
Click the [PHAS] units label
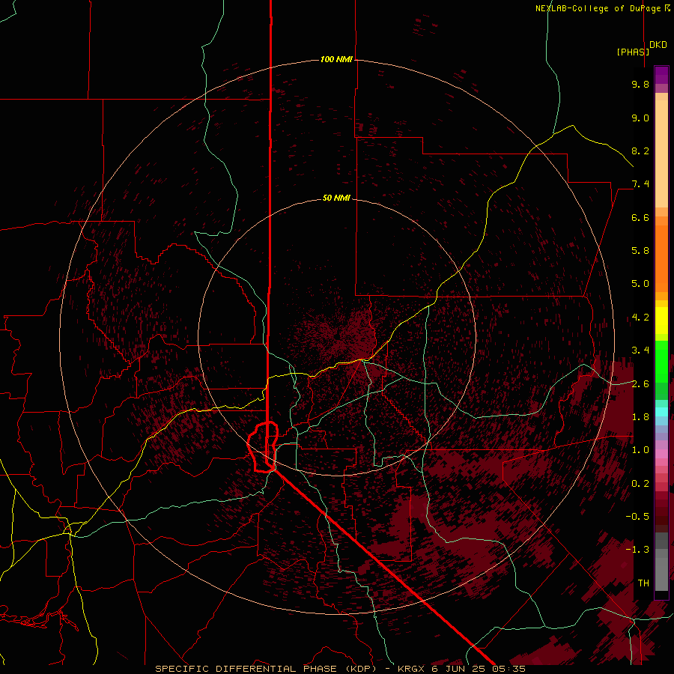[x=633, y=52]
